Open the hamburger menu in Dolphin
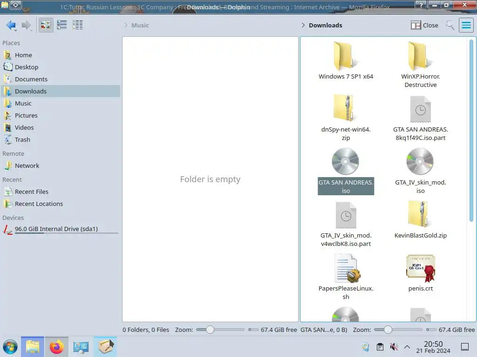The image size is (477, 357). (x=466, y=25)
